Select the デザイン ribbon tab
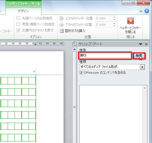 23,11
